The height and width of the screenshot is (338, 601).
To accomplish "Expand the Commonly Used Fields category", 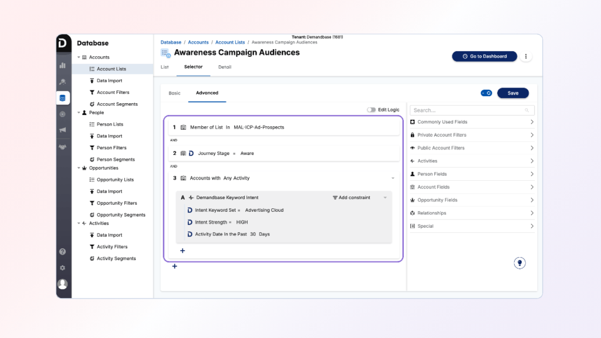I will (x=472, y=122).
